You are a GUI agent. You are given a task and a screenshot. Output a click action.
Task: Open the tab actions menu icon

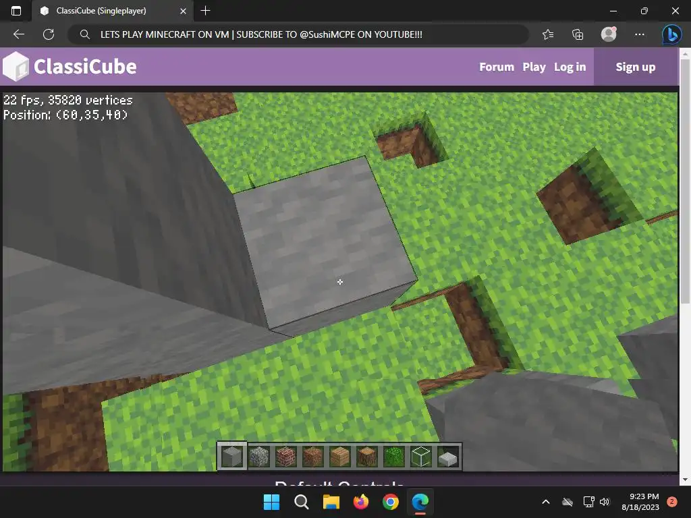pos(16,11)
